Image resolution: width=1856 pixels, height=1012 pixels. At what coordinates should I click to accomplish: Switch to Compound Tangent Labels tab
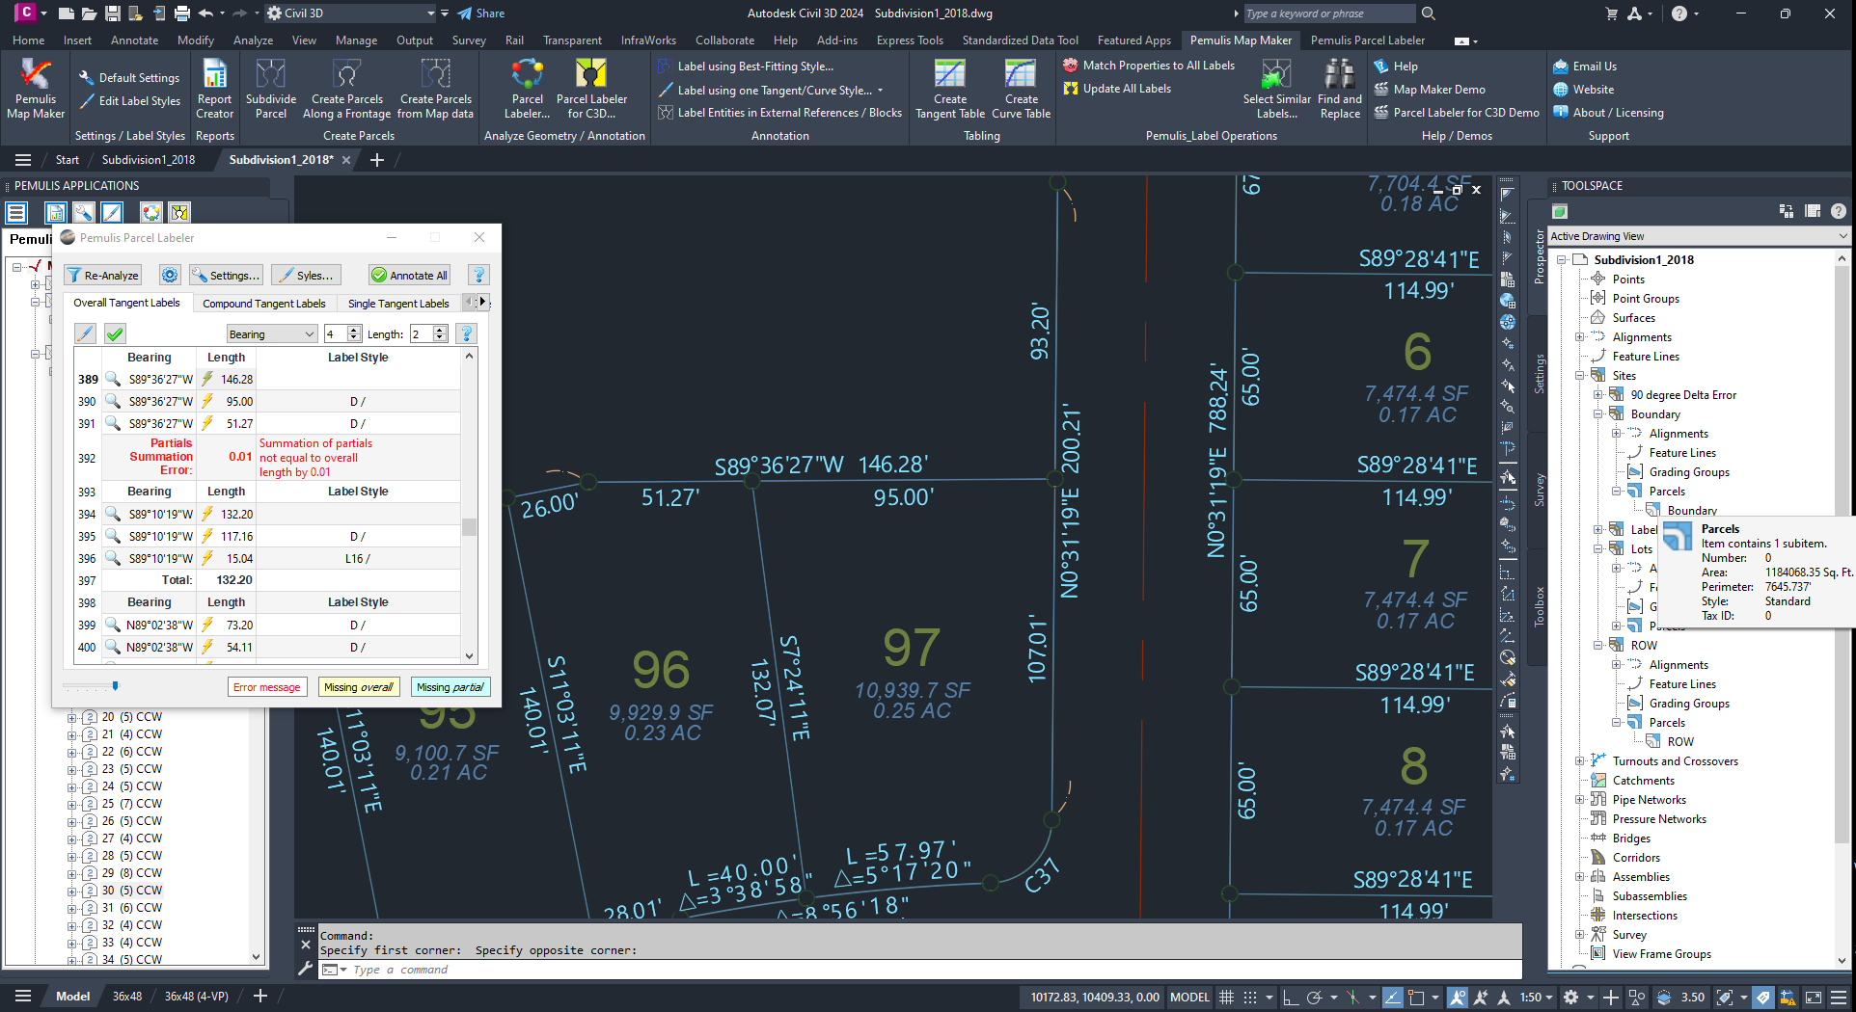point(263,304)
